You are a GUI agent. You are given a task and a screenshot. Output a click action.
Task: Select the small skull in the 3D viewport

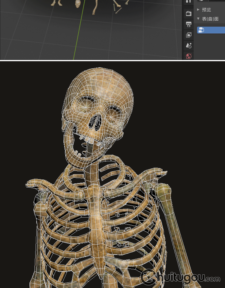[78, 4]
